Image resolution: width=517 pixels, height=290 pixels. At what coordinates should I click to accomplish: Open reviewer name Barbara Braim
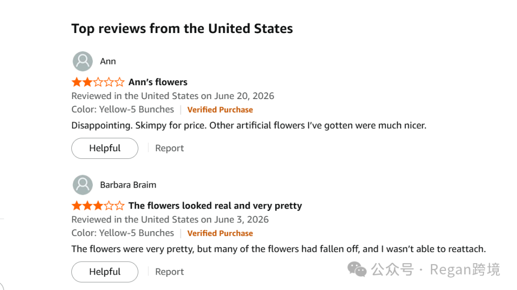pyautogui.click(x=128, y=185)
